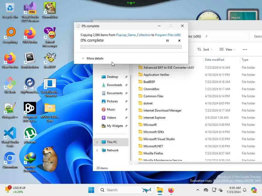Open the USD/EUR widget on taskbar
Viewport: 262px width, 196px height.
[15, 190]
